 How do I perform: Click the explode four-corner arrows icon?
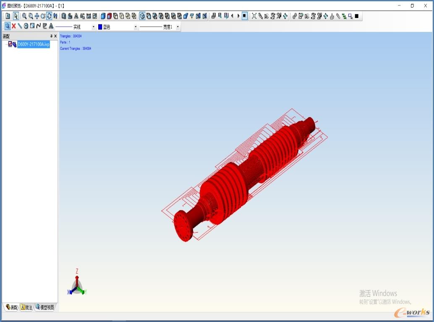click(x=254, y=16)
